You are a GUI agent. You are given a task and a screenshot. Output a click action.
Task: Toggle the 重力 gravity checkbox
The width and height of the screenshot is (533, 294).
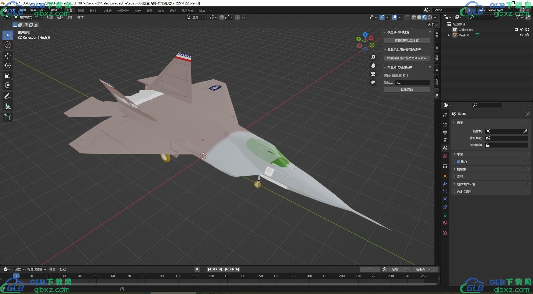pos(458,162)
